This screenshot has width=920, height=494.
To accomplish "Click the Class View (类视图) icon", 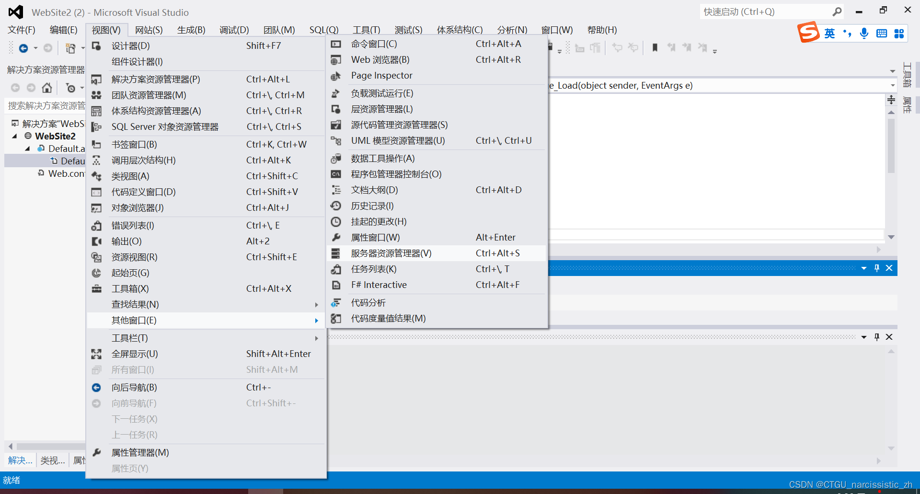I will click(x=96, y=176).
